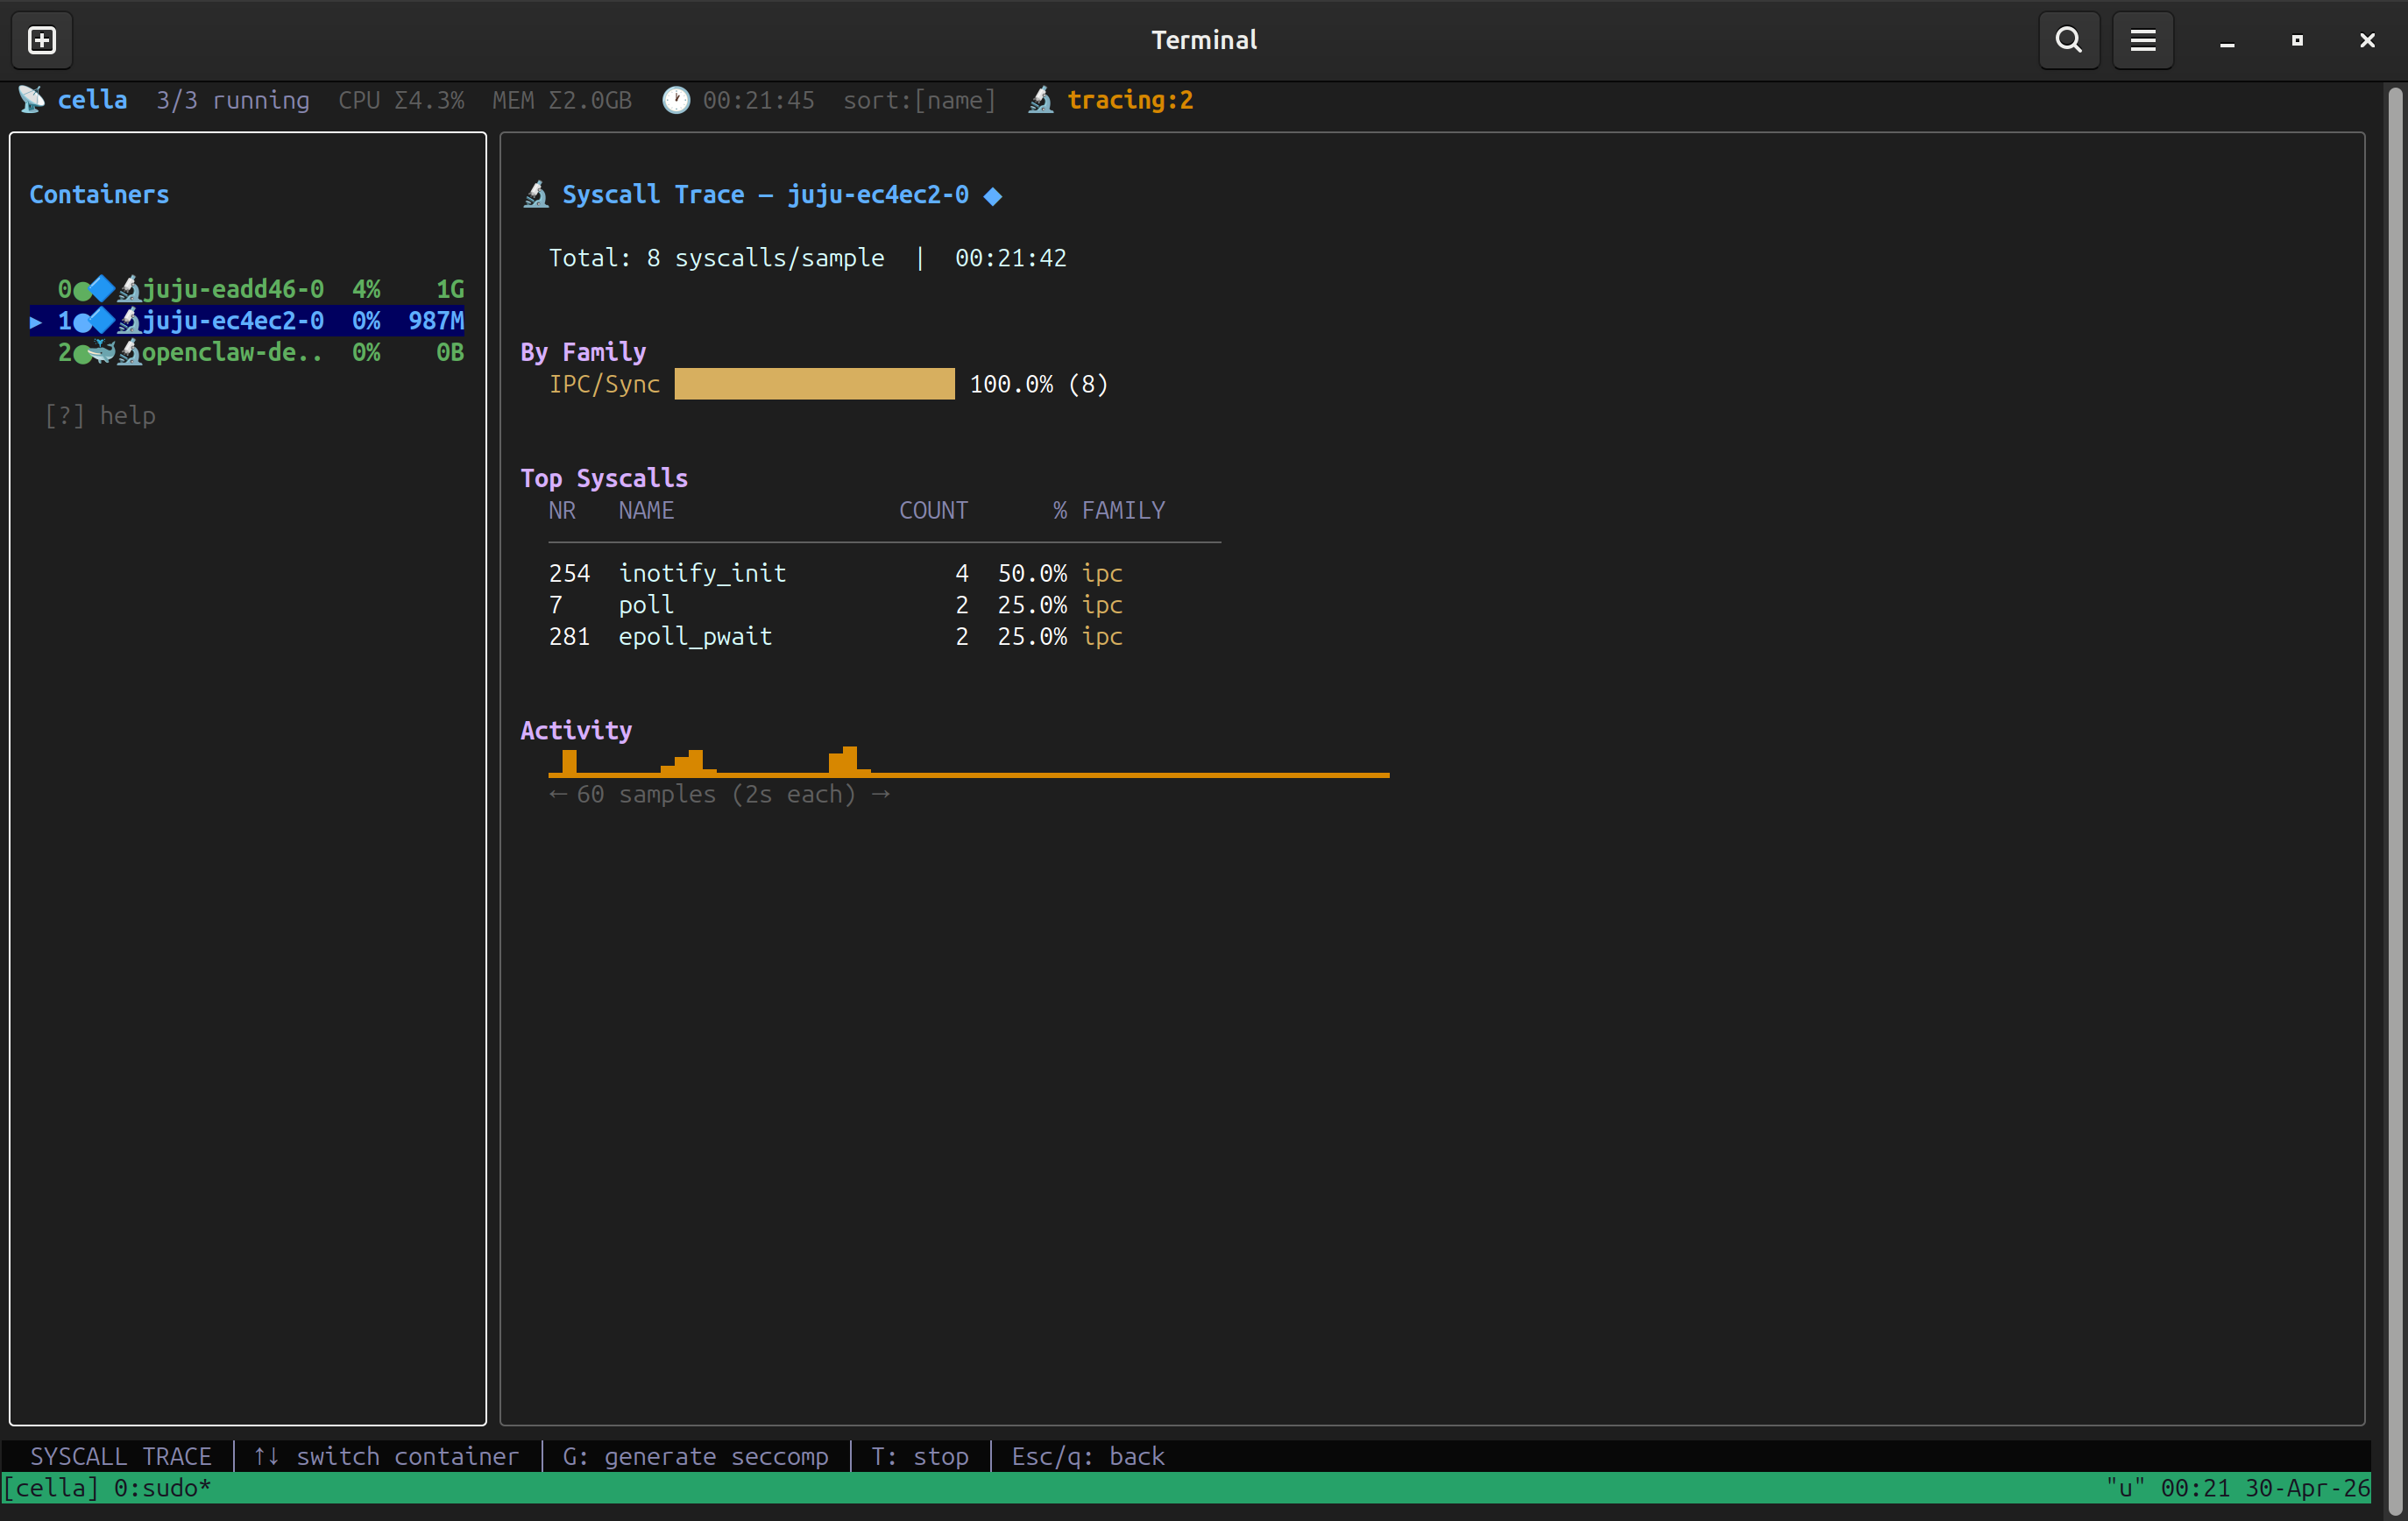This screenshot has width=2408, height=1521.
Task: Click the microscope icon beside tracing:2
Action: pyautogui.click(x=1040, y=100)
